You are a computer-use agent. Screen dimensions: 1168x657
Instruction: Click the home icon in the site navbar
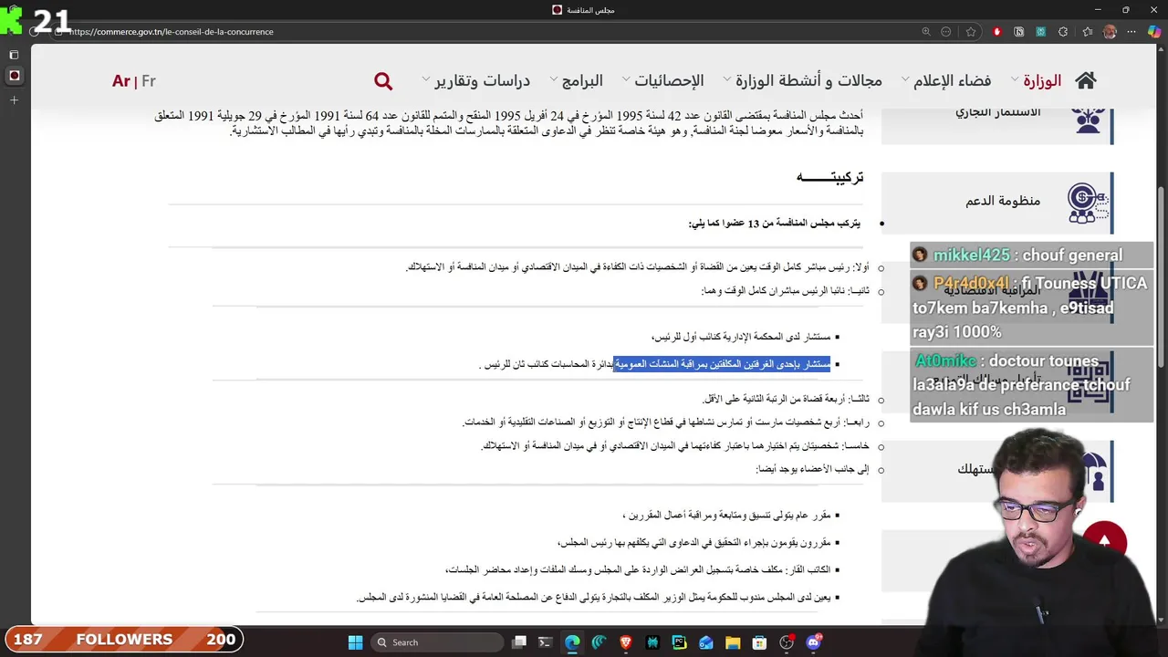[1085, 80]
